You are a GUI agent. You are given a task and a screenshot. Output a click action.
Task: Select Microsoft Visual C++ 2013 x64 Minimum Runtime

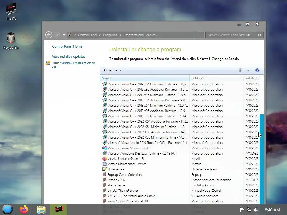click(148, 106)
